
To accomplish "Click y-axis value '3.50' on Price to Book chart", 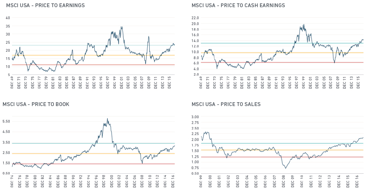I will point(6,143).
